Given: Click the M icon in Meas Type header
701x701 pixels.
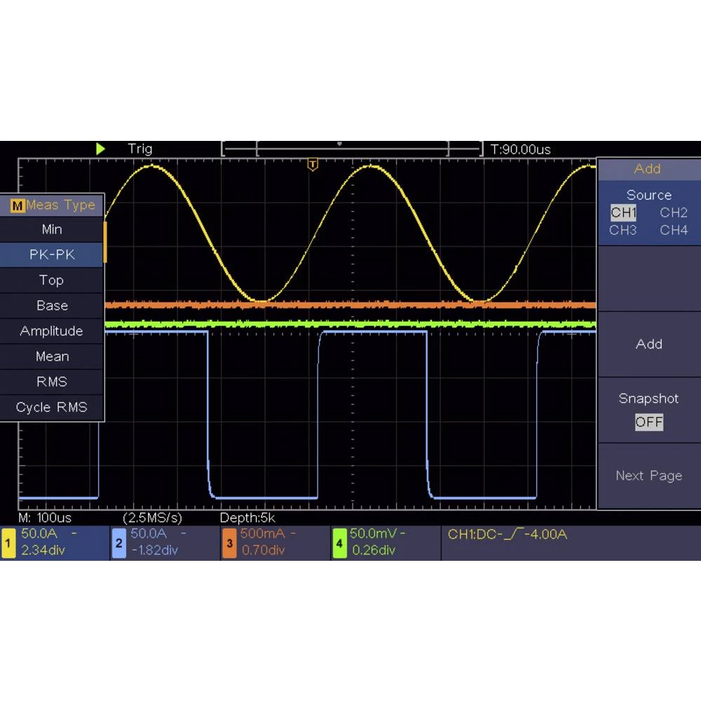Looking at the screenshot, I should click(x=18, y=205).
